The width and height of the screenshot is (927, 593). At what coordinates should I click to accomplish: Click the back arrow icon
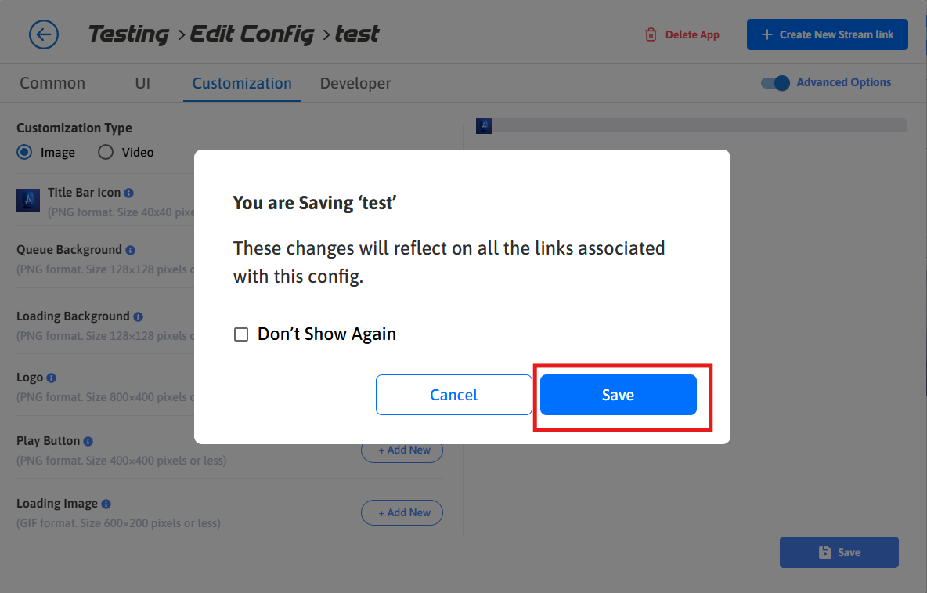tap(44, 34)
